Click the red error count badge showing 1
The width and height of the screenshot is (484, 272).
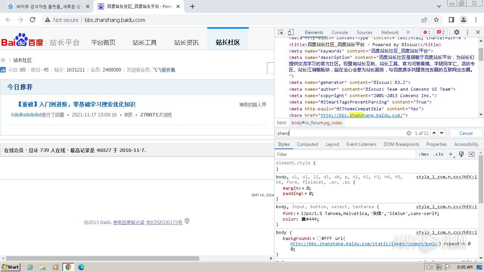coord(427,32)
